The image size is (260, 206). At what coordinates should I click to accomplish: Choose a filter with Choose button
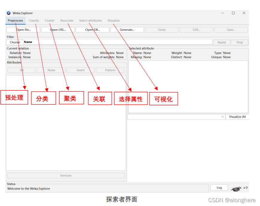(x=15, y=42)
